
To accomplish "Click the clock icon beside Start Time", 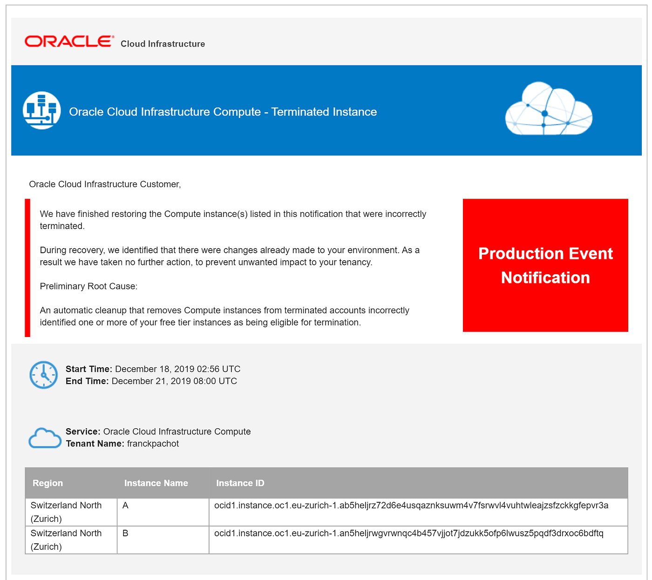I will click(x=44, y=375).
